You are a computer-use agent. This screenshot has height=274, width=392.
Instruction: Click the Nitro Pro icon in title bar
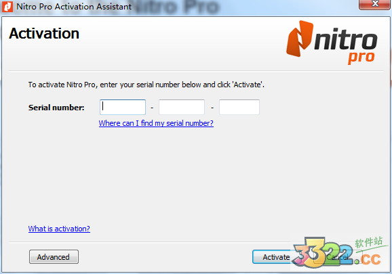point(7,7)
